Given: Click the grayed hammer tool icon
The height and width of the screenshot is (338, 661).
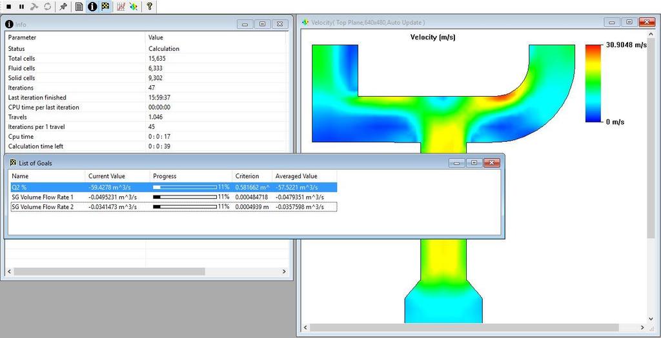Looking at the screenshot, I should [35, 6].
